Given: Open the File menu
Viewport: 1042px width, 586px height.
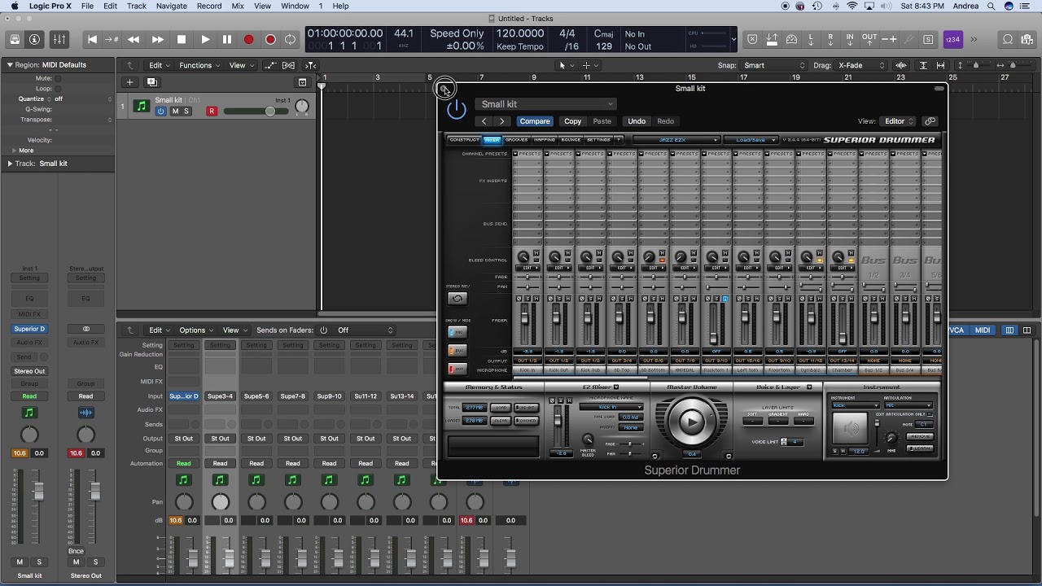Looking at the screenshot, I should click(x=86, y=6).
